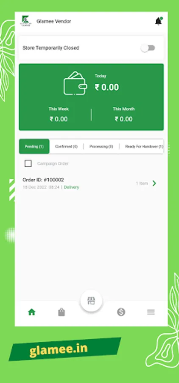Switch to the Processing (0) tab

pyautogui.click(x=101, y=146)
